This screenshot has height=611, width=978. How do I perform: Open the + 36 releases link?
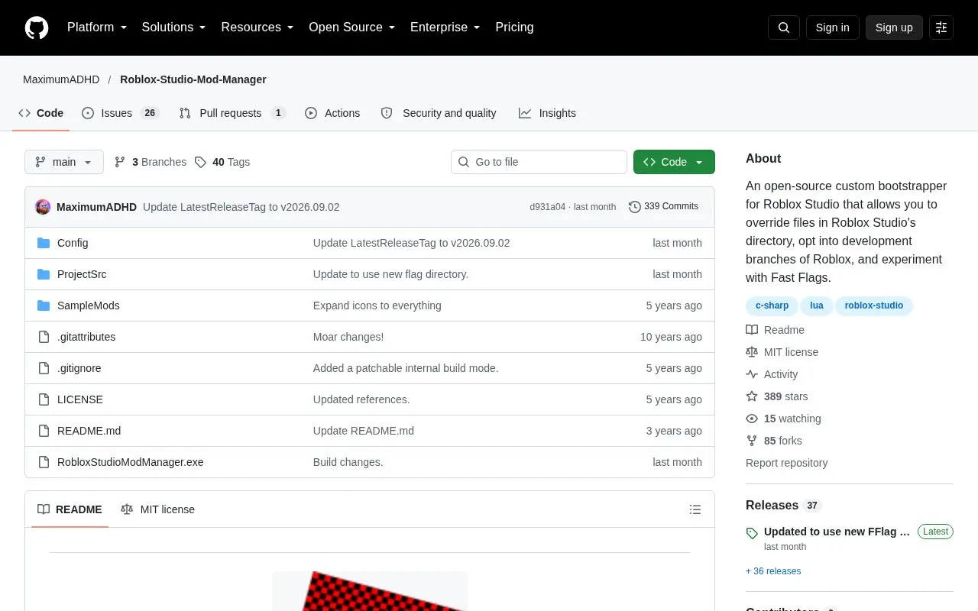pos(773,571)
